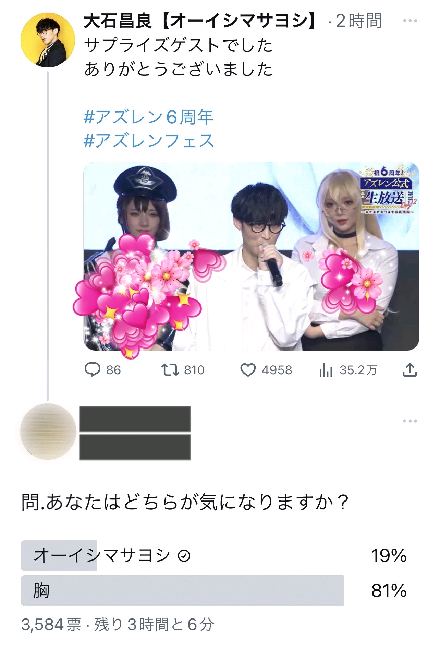Like the tweet with the heart icon
The width and height of the screenshot is (440, 660).
click(248, 370)
